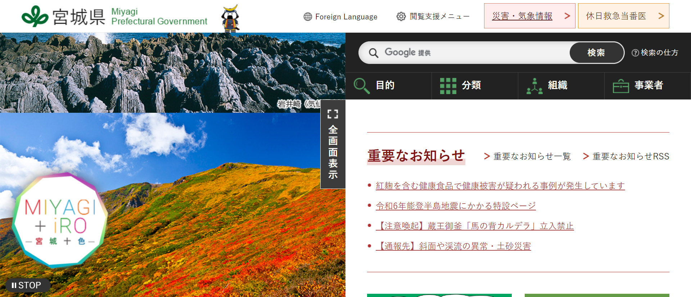Click the magnifier icon in the search box
The height and width of the screenshot is (297, 691).
[374, 53]
